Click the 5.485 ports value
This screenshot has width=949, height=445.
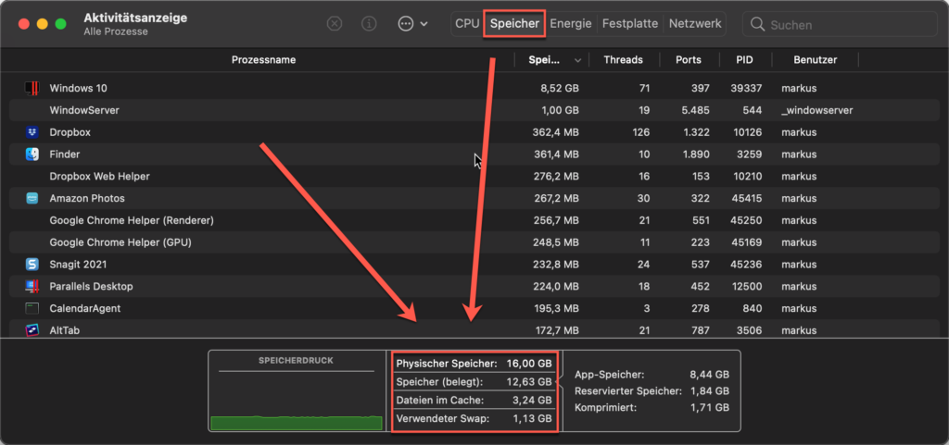click(696, 110)
